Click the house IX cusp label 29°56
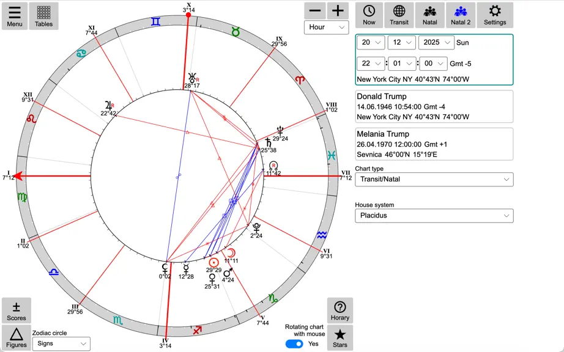This screenshot has height=352, width=564. (280, 44)
